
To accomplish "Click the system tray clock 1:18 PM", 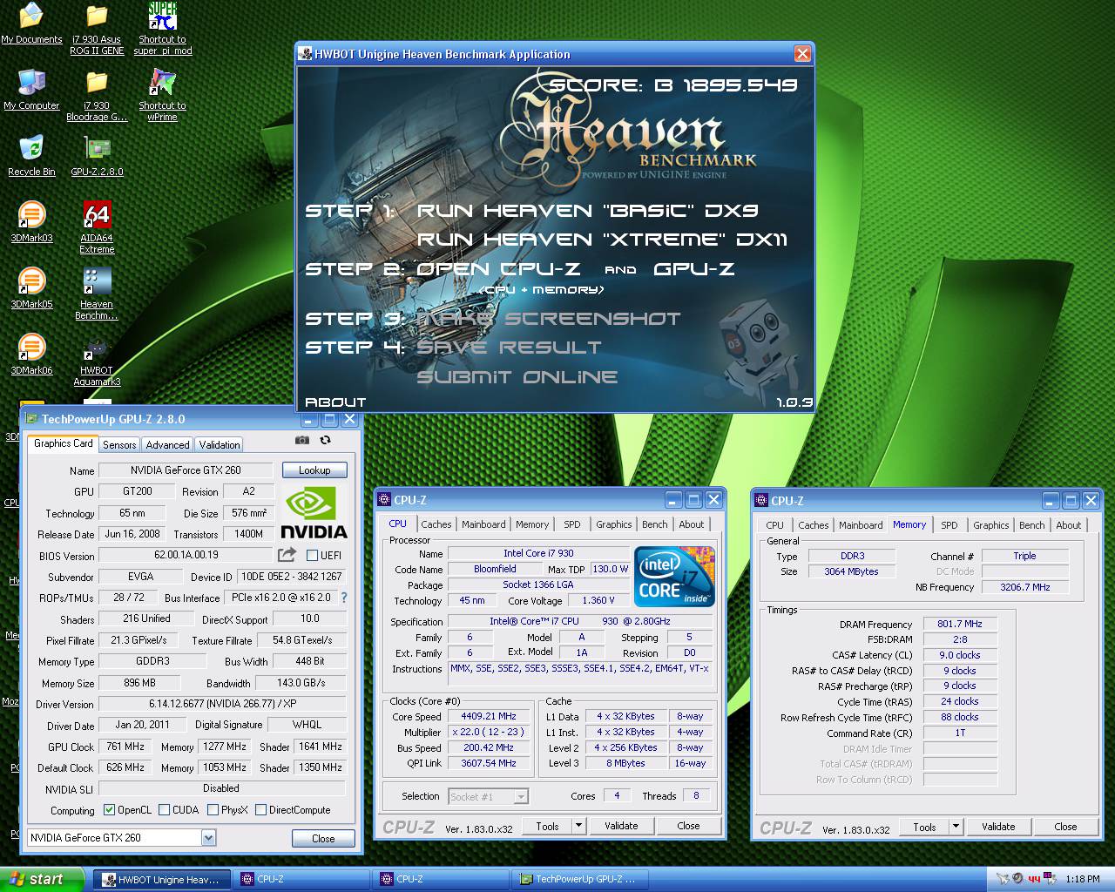I will [x=1082, y=879].
